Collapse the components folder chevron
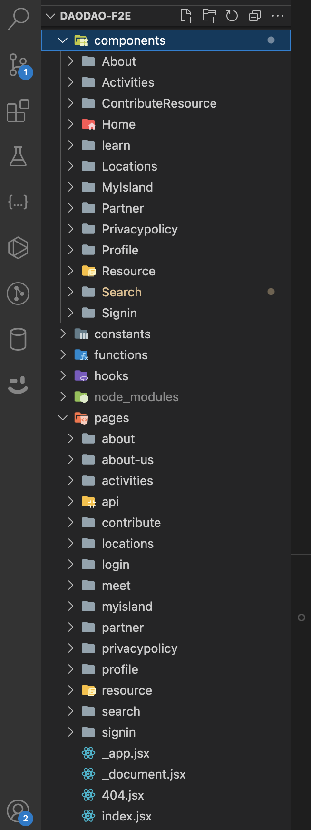 [63, 40]
